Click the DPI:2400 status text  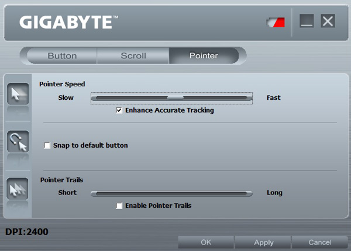click(x=27, y=232)
